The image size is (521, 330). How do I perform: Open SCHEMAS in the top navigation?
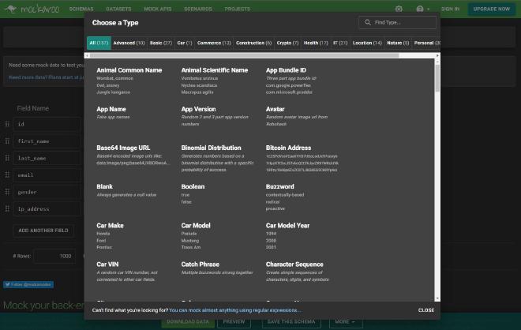click(81, 9)
